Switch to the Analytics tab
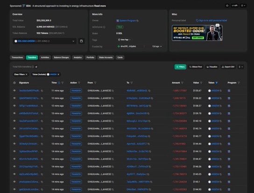Viewport: 254px width, 193px height. pos(78,57)
